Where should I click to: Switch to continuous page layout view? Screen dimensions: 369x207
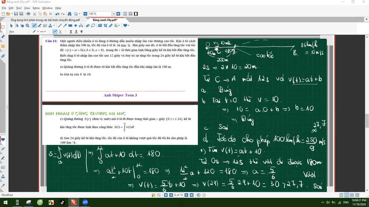pyautogui.click(x=347, y=195)
